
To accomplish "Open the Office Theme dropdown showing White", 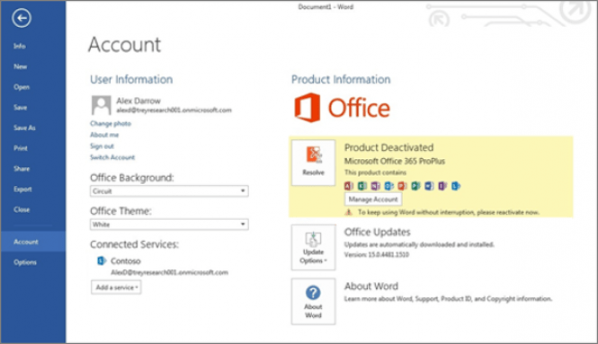I will (169, 225).
